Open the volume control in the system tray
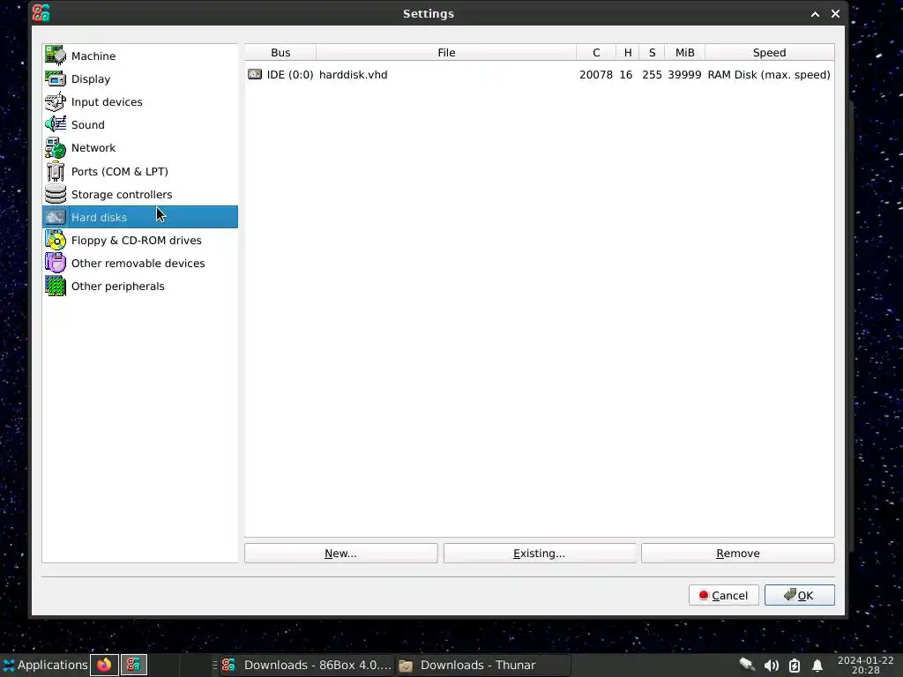This screenshot has width=903, height=677. (771, 666)
